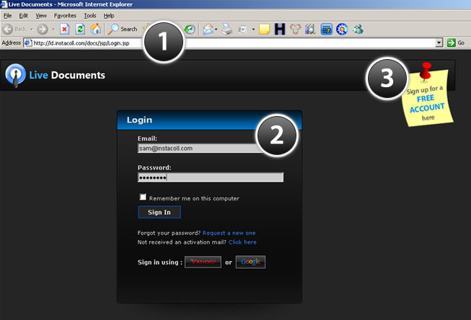The width and height of the screenshot is (471, 320).
Task: Open the Edit menu
Action: click(23, 16)
